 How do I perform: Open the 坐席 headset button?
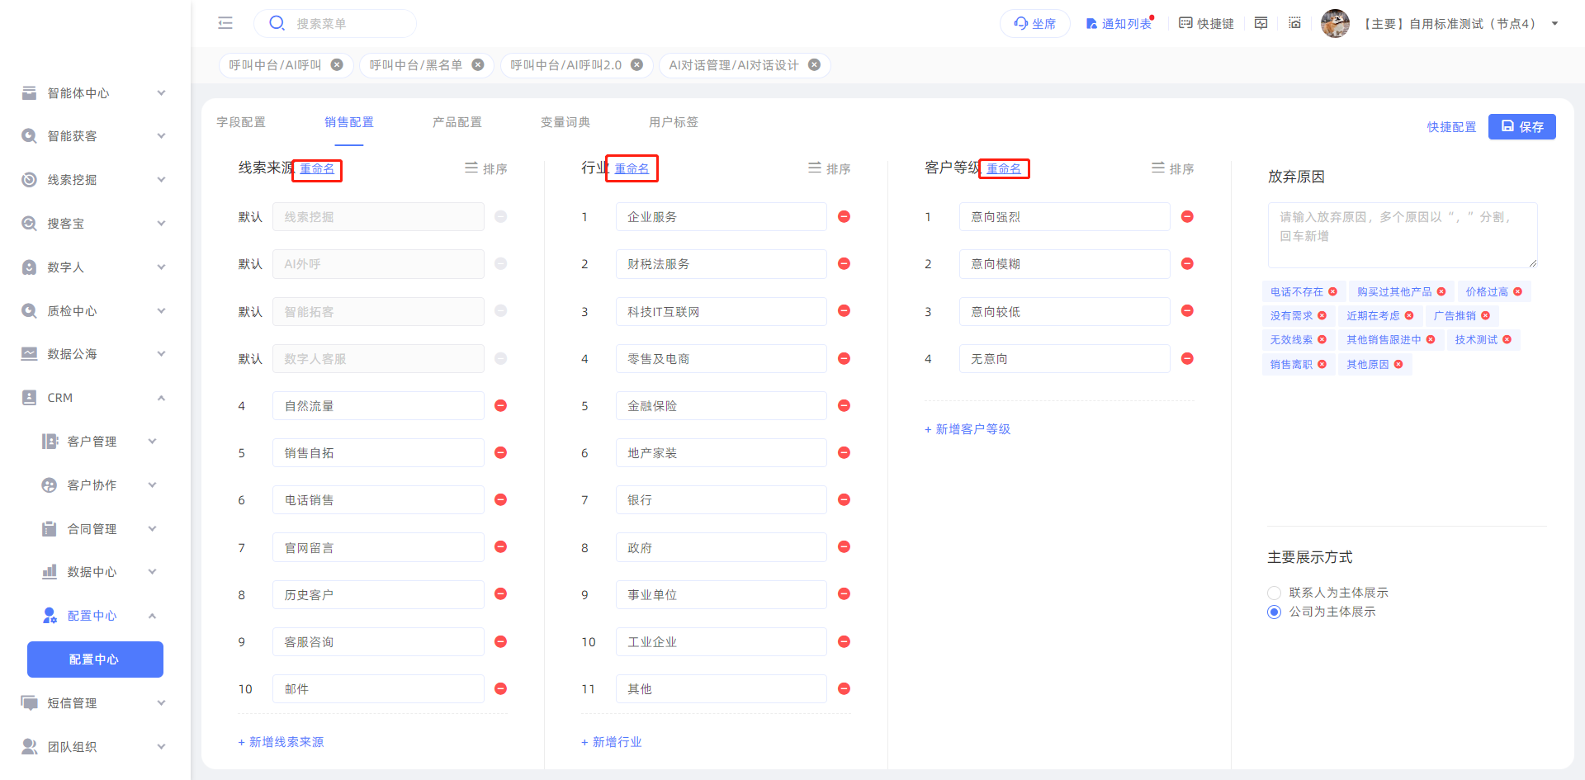pos(1034,24)
